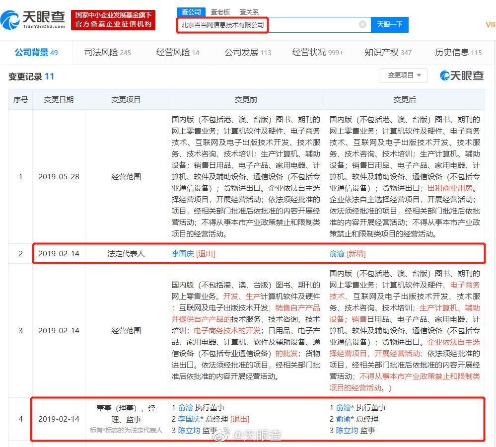
Task: Click the 变更项目 column header
Action: 126,100
